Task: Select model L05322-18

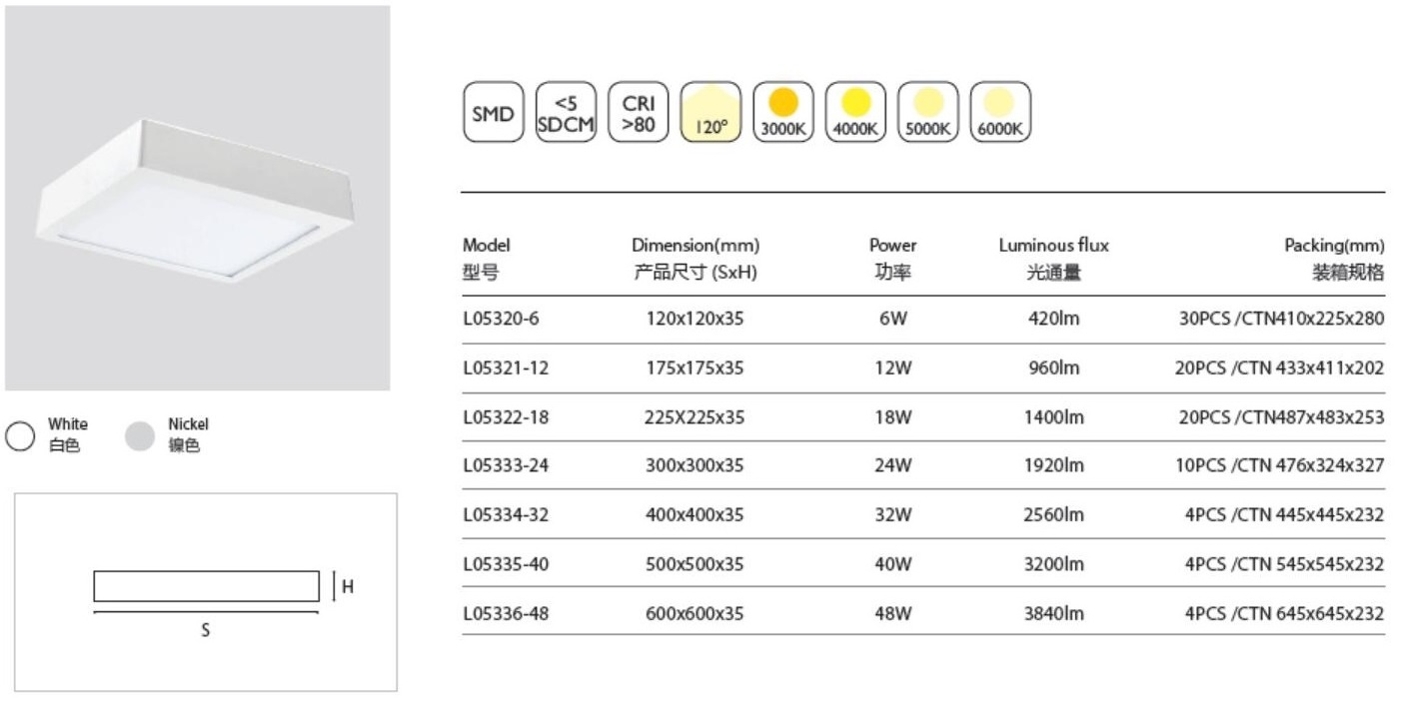Action: click(x=506, y=417)
